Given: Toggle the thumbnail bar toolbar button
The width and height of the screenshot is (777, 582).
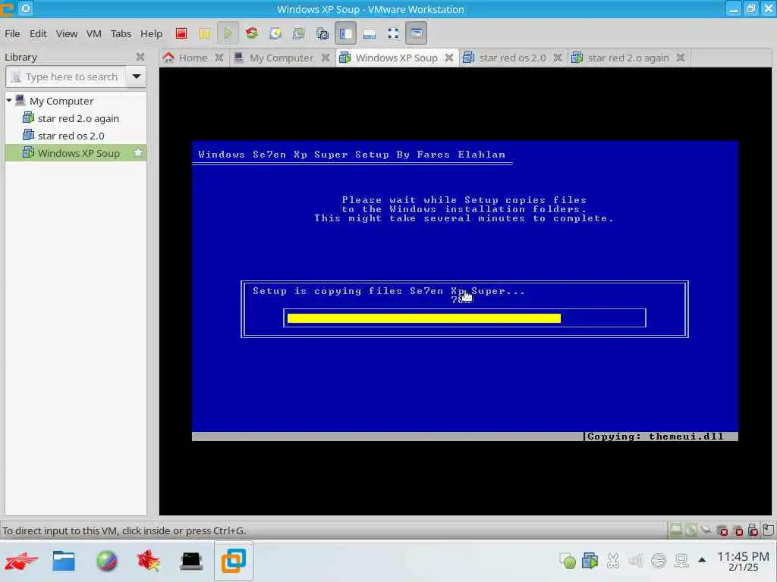Looking at the screenshot, I should tap(370, 33).
